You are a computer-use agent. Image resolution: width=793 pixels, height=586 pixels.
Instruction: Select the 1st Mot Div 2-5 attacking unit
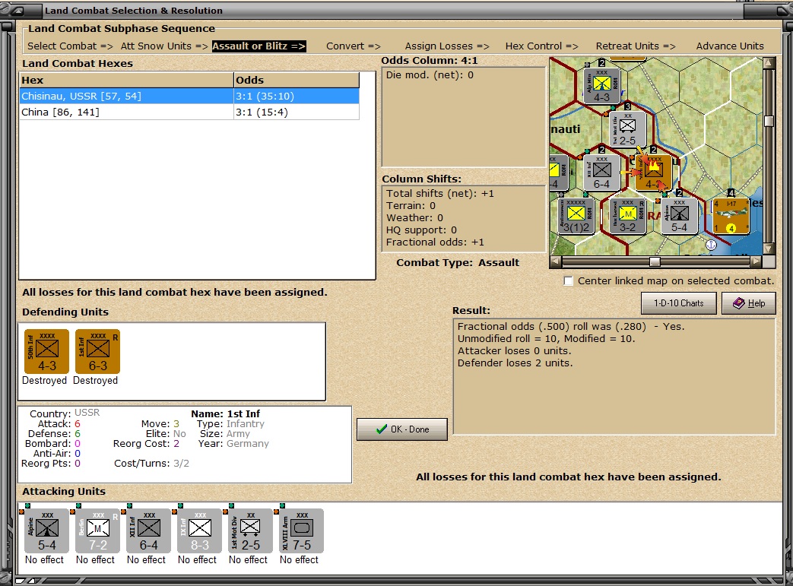click(x=250, y=531)
